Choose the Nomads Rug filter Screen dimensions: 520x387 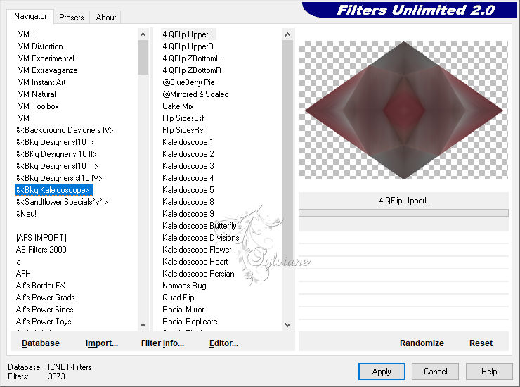[x=184, y=286]
